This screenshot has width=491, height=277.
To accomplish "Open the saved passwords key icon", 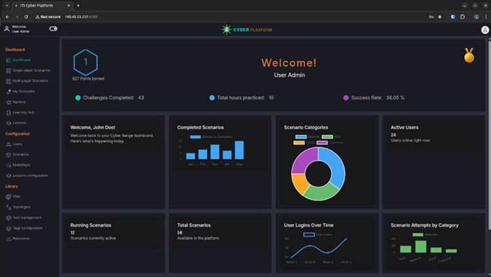I will coord(431,17).
